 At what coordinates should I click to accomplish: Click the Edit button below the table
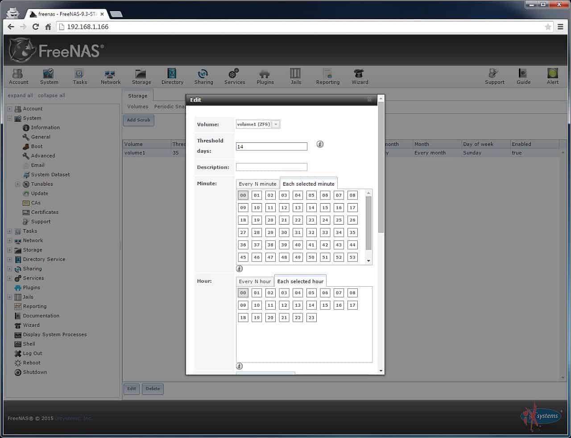click(132, 388)
